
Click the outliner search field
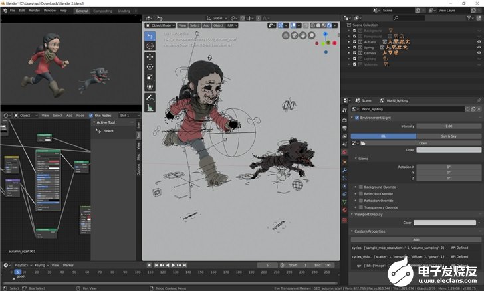409,18
